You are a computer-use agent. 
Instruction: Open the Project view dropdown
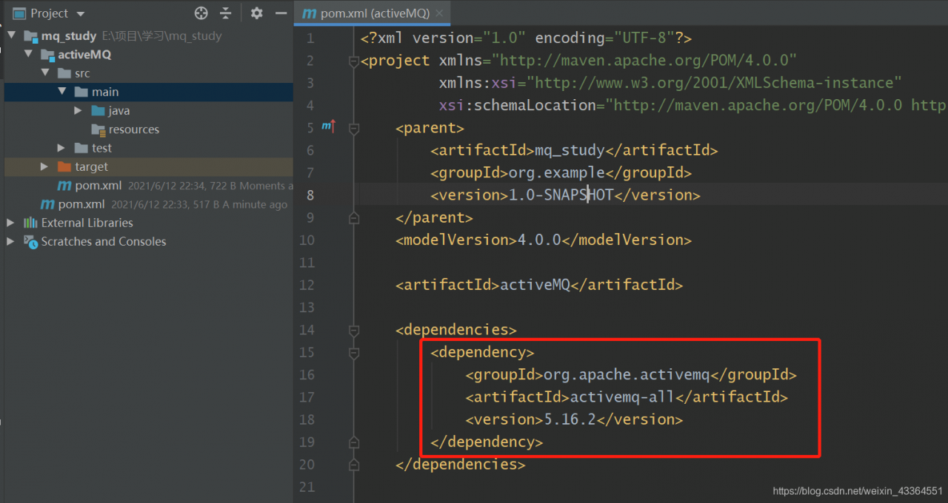(80, 14)
